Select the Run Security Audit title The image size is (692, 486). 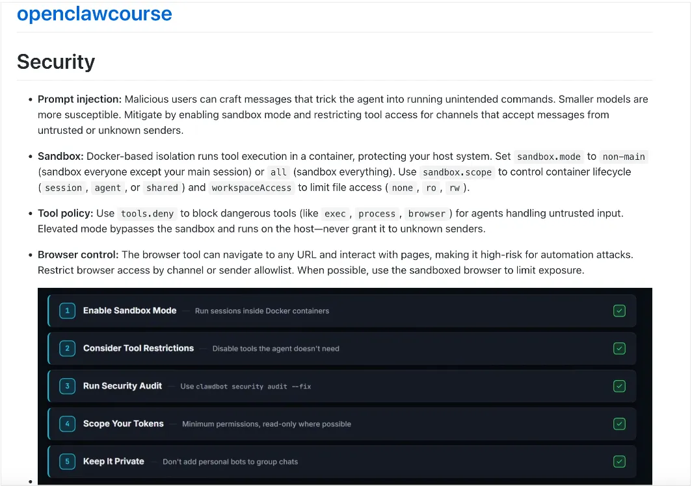[x=122, y=386]
